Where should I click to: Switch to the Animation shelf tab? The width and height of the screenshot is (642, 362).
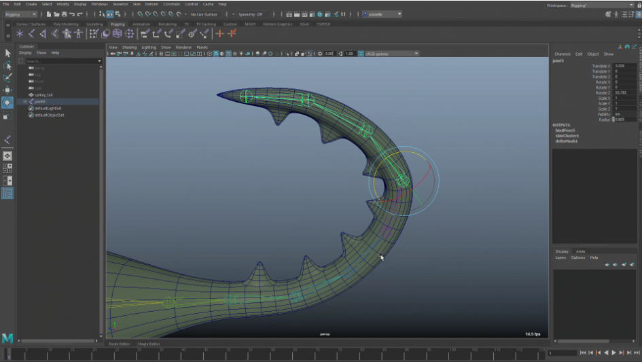pos(141,24)
